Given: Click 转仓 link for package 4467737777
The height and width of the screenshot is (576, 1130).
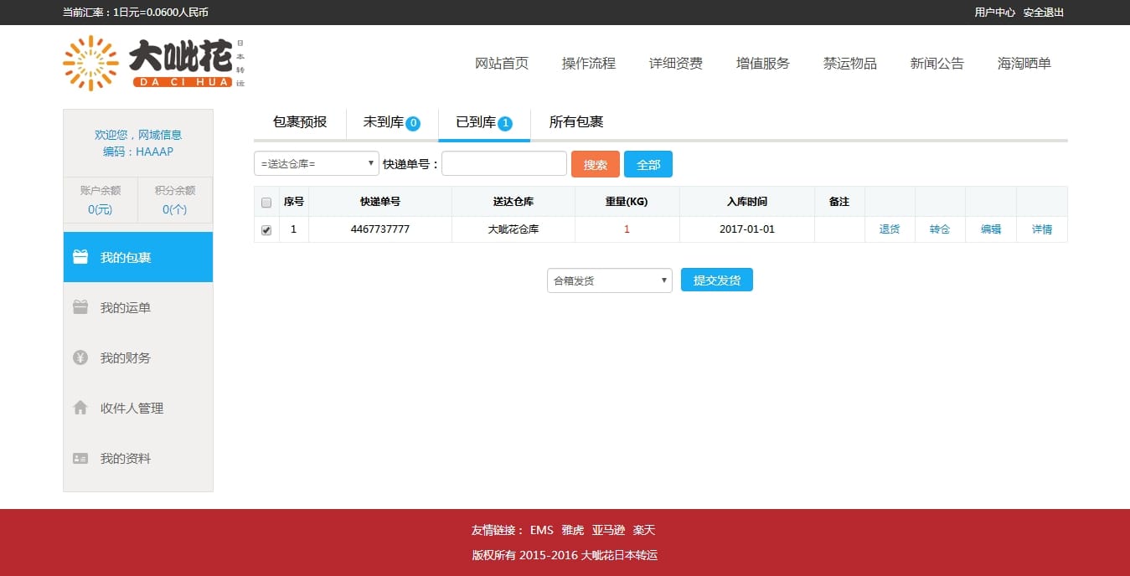Looking at the screenshot, I should (940, 229).
